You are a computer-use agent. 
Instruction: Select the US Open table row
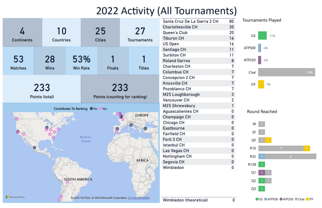click(198, 44)
